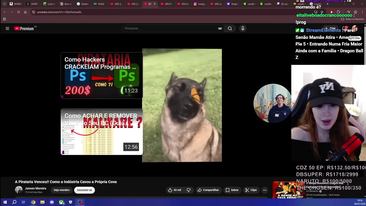
Task: Switch to the (5) caro Twitch tab
Action: (283, 4)
